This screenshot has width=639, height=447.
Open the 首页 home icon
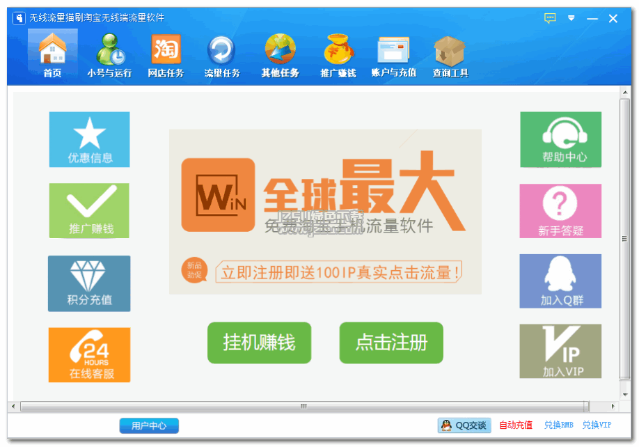[x=53, y=54]
